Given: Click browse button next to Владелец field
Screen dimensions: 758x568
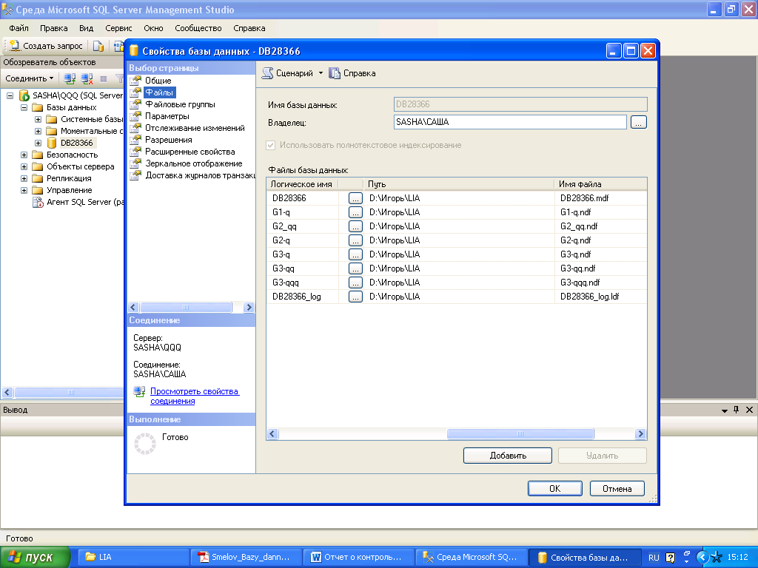Looking at the screenshot, I should coord(639,123).
